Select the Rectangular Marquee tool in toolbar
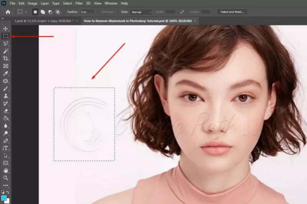The width and height of the screenshot is (307, 204). [5, 36]
